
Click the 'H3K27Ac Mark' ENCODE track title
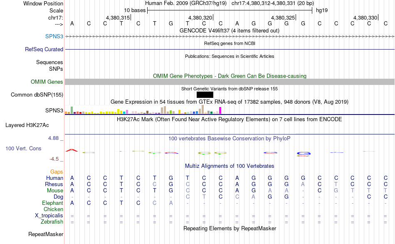coord(230,120)
